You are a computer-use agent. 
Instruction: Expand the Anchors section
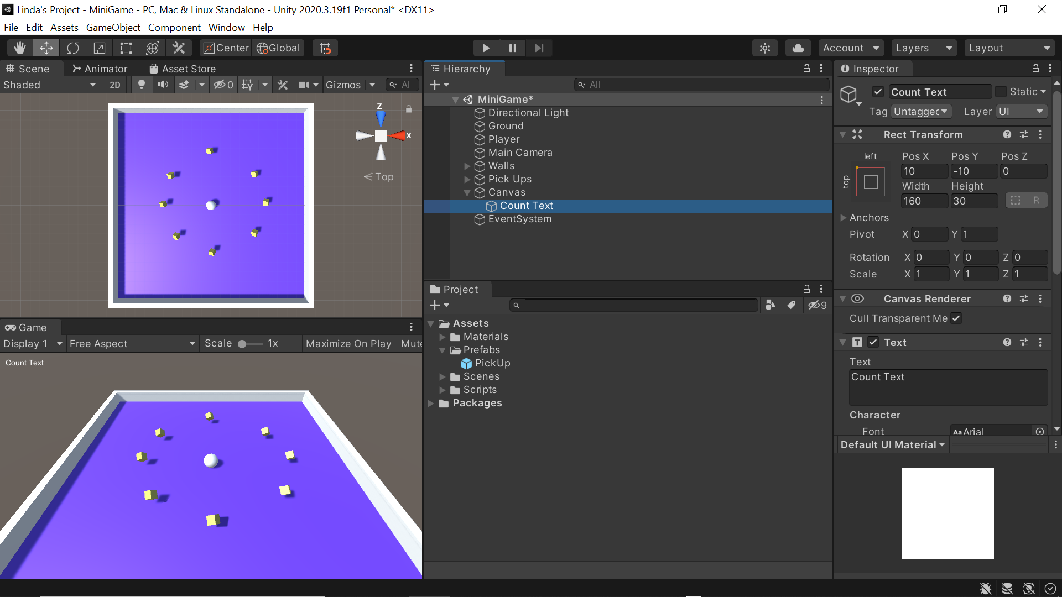pos(844,218)
